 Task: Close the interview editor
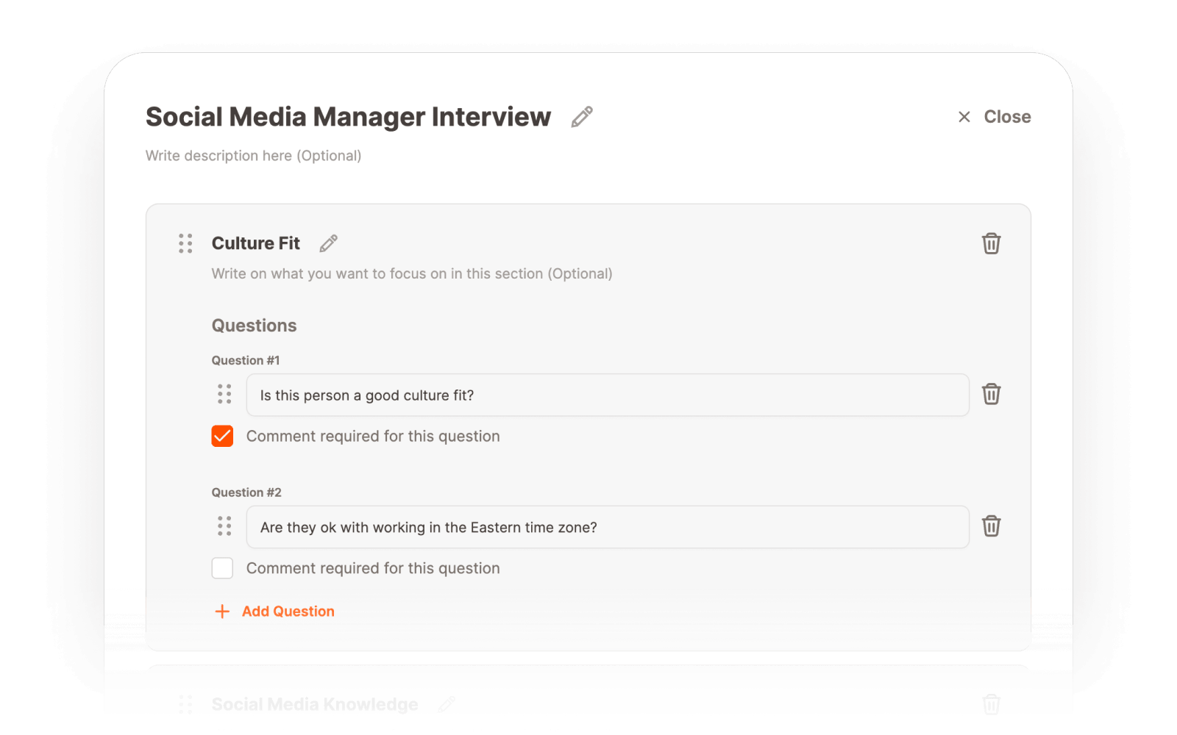995,117
